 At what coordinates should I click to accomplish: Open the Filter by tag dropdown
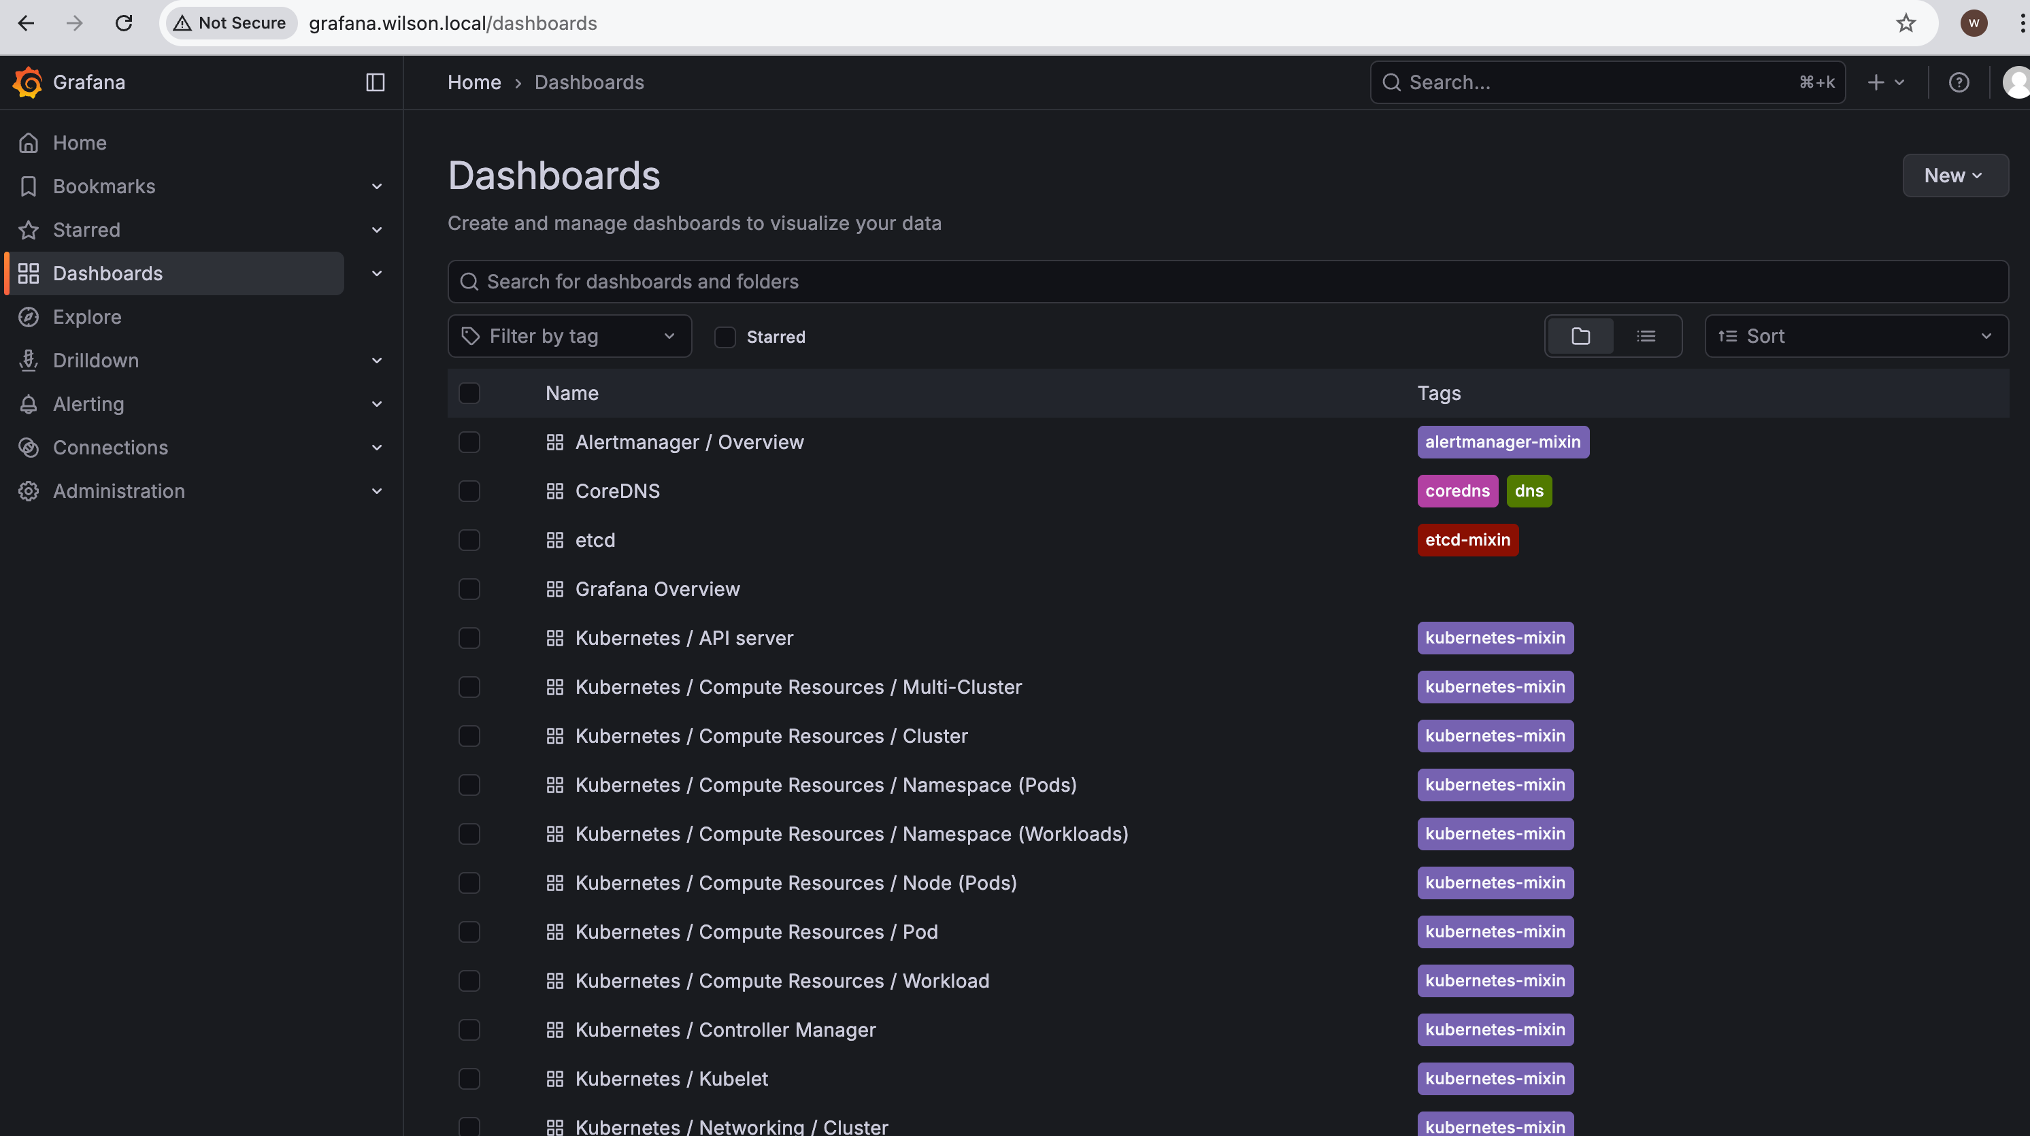[x=569, y=337]
